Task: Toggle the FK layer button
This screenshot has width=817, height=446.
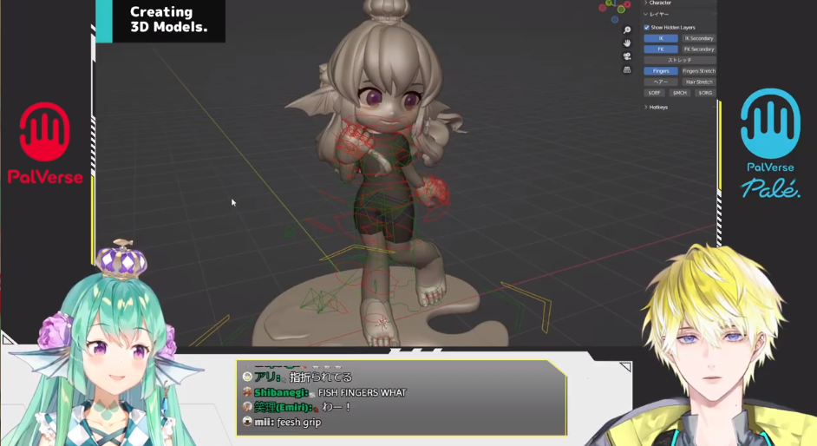Action: (x=661, y=49)
